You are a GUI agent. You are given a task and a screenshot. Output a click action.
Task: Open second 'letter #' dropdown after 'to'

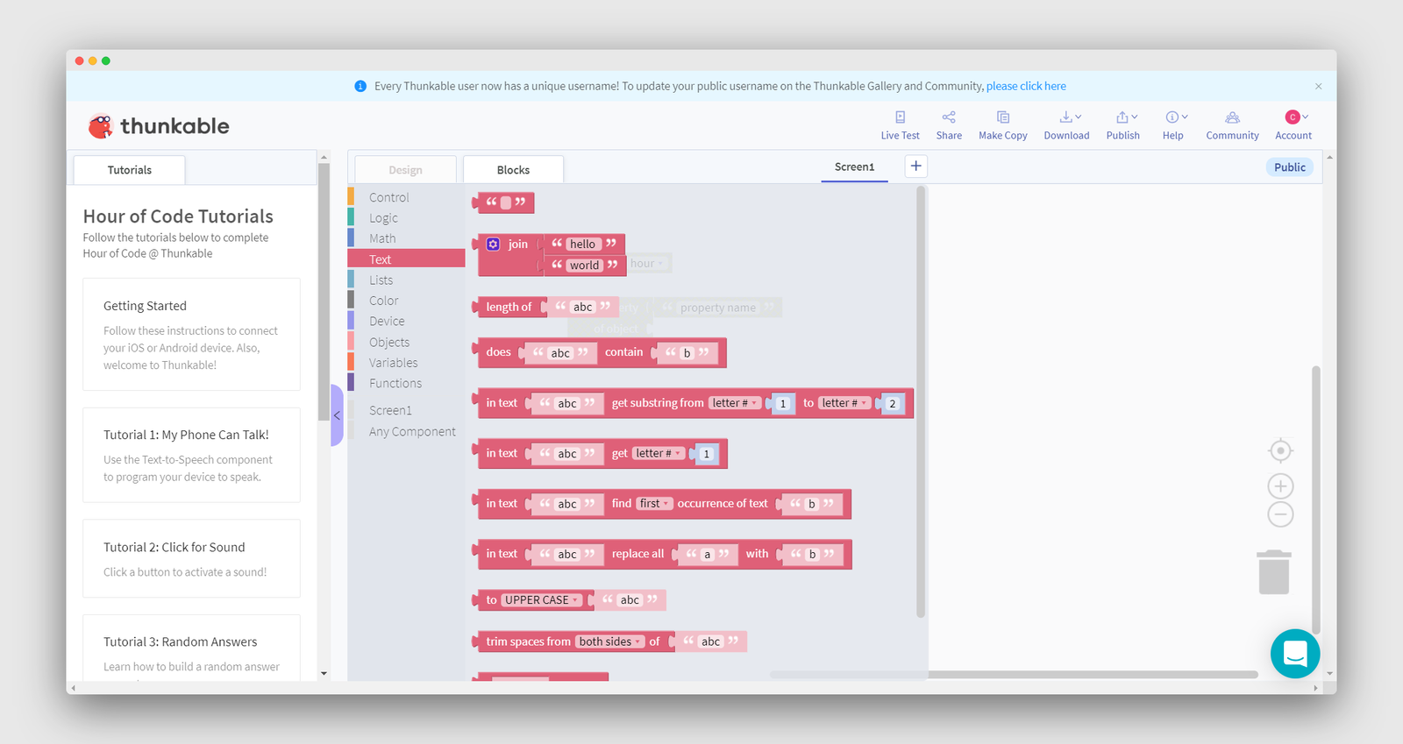click(x=844, y=403)
